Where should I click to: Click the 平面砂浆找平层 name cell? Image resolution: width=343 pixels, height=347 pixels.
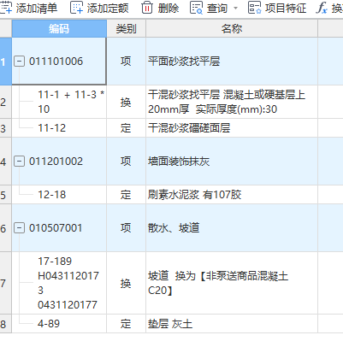pyautogui.click(x=232, y=62)
